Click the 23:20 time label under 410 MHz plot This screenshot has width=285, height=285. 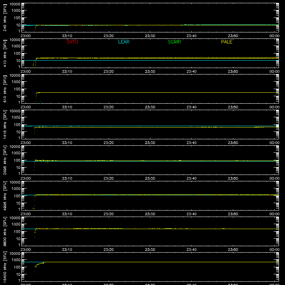coord(109,72)
